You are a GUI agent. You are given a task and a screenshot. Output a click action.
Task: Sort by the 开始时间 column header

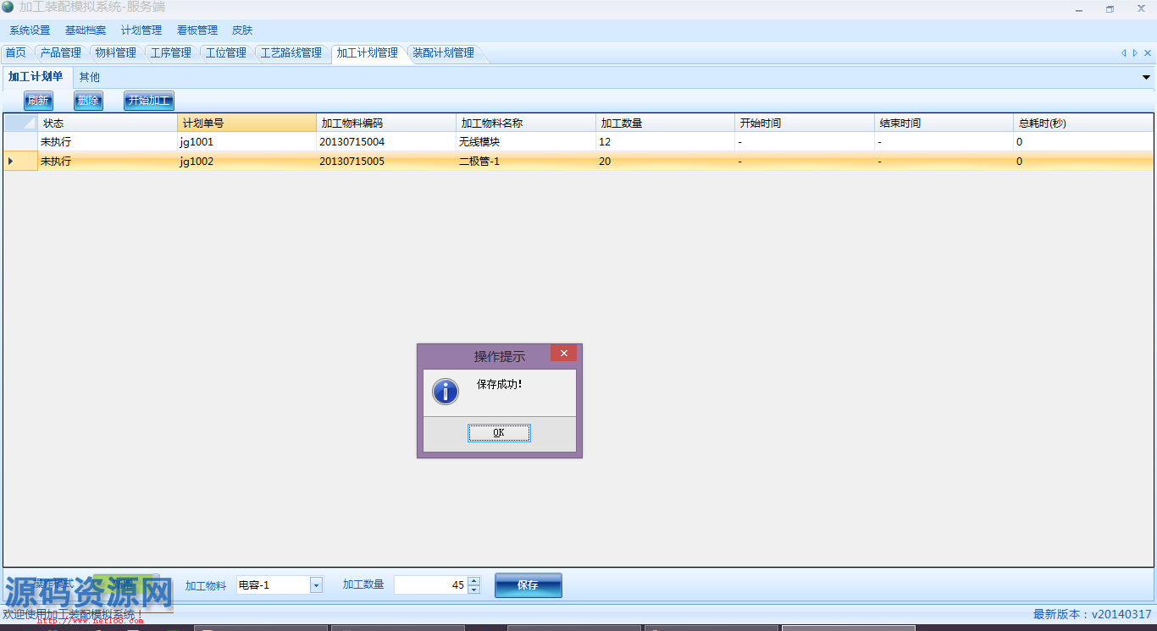tap(805, 123)
